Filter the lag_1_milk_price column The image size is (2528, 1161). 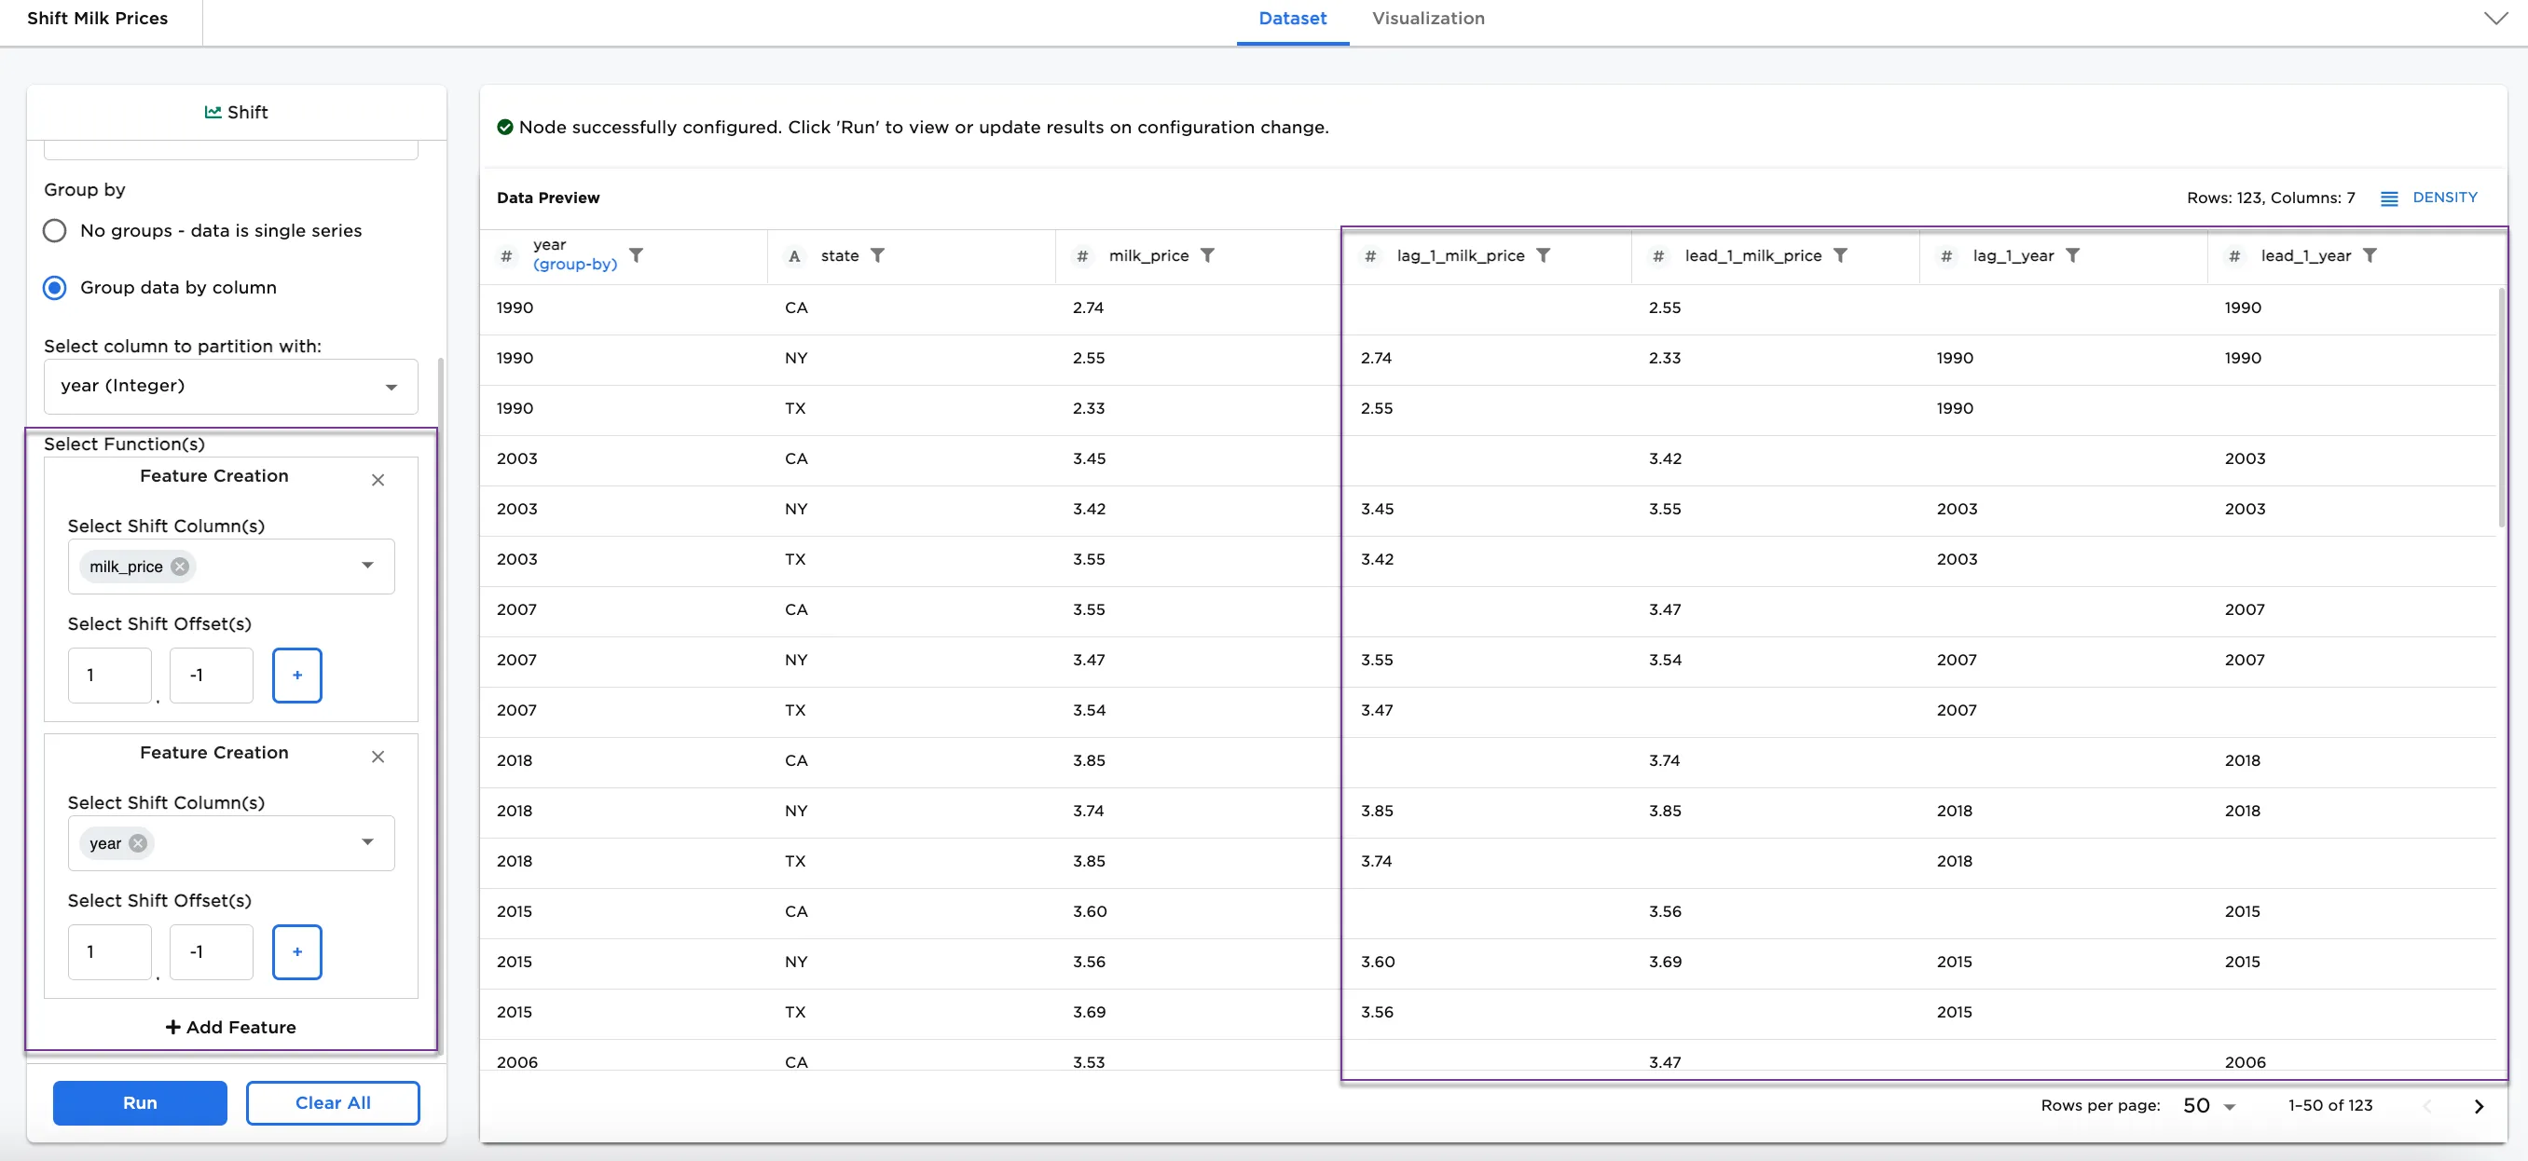click(1543, 256)
